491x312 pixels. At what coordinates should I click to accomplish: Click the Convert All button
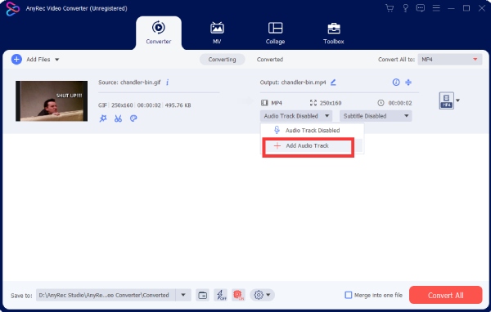(x=446, y=295)
